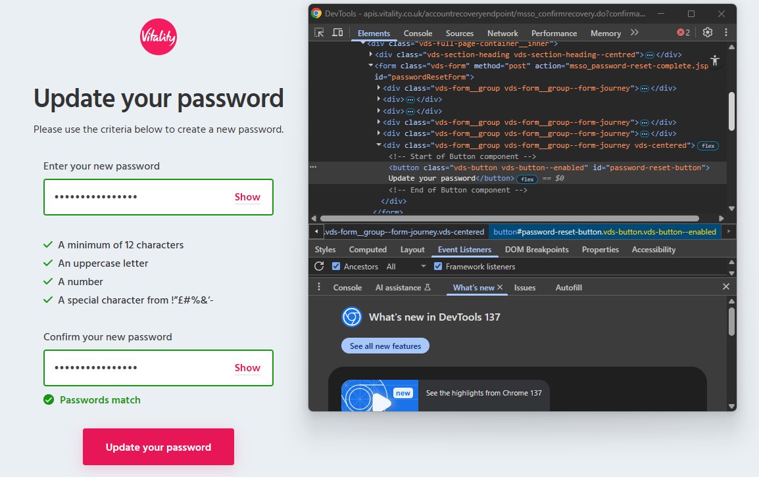
Task: Close the What's new tab
Action: click(x=500, y=287)
